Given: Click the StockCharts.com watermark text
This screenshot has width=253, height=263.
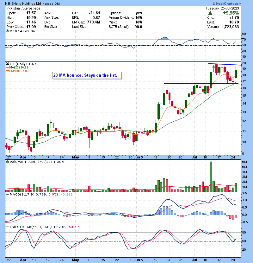Looking at the screenshot, I should [227, 3].
